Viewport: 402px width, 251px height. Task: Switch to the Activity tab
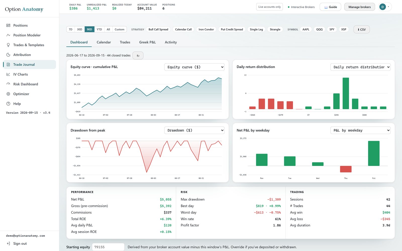click(171, 42)
